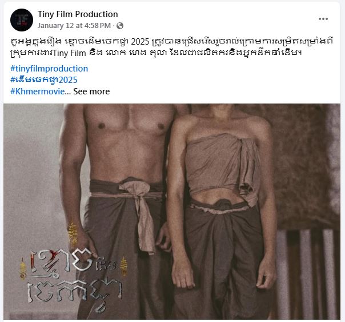The width and height of the screenshot is (345, 322).
Task: Open the January 12 at 4:58 PM timestamp
Action: pos(74,26)
